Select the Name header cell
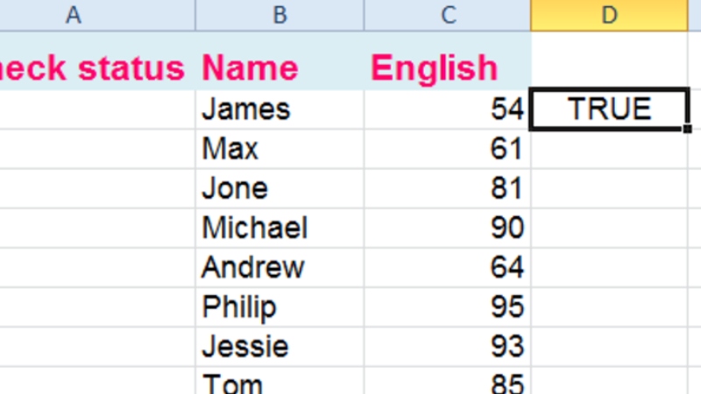Screen dimensions: 701x394 click(x=280, y=67)
